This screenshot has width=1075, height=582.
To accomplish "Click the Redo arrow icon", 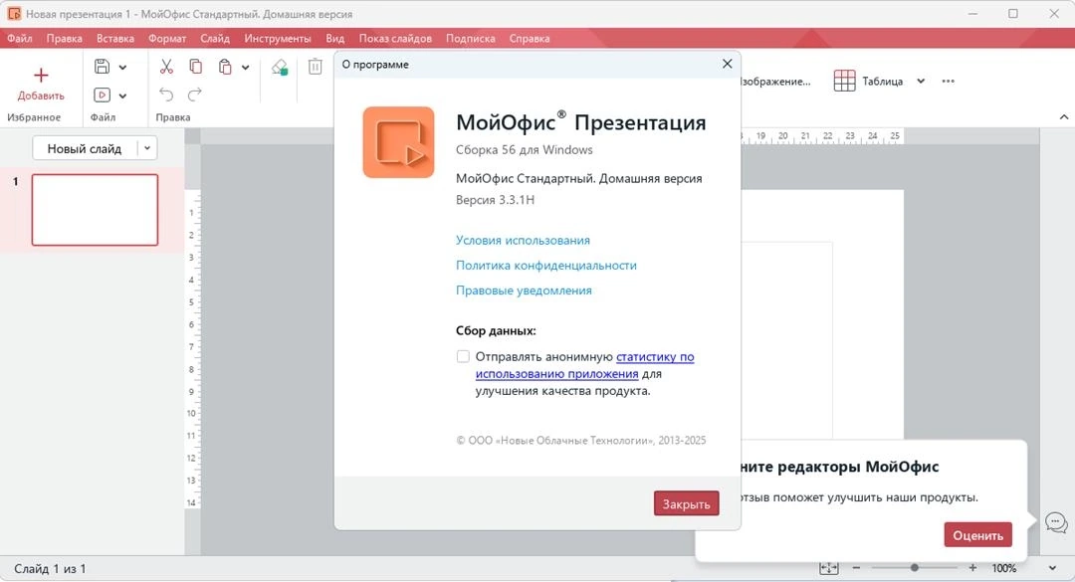I will click(195, 95).
